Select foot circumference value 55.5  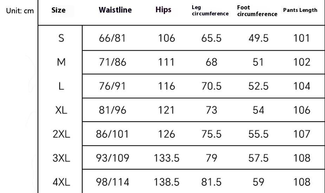[x=259, y=134]
